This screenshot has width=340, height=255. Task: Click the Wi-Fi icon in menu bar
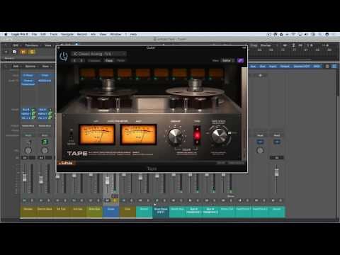[x=293, y=34]
